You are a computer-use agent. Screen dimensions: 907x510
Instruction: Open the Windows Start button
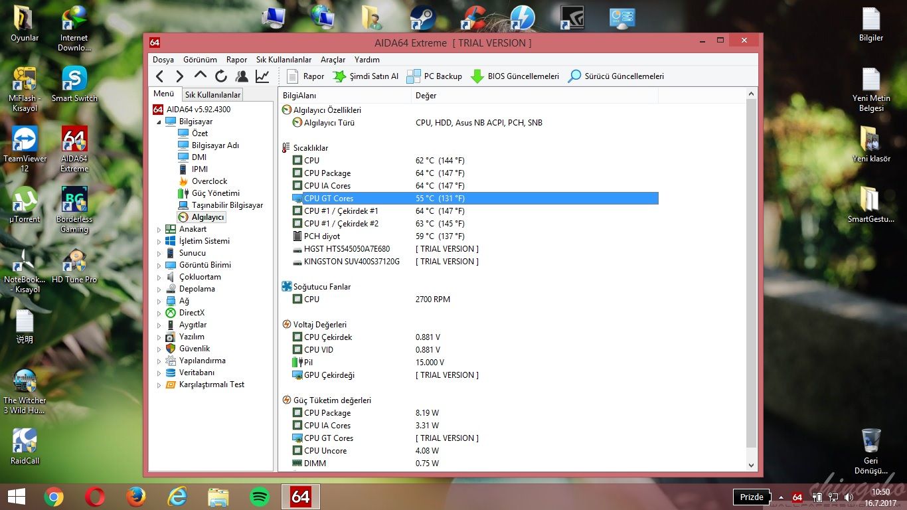(x=16, y=496)
